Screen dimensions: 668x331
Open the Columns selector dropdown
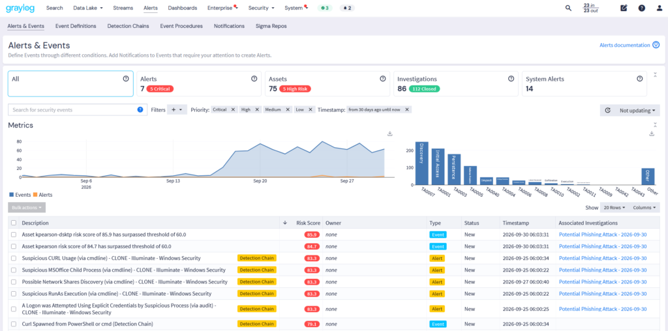pos(644,208)
